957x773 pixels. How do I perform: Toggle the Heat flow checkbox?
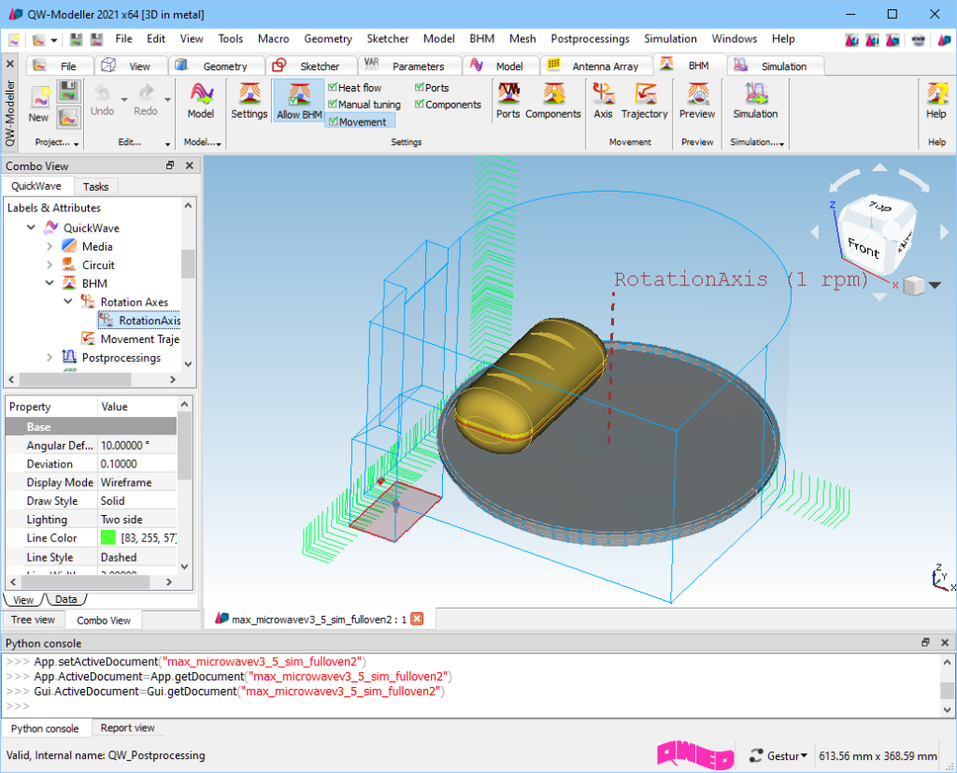pyautogui.click(x=333, y=87)
